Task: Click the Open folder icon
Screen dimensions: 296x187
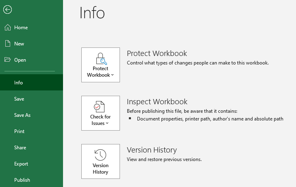Action: coord(8,60)
